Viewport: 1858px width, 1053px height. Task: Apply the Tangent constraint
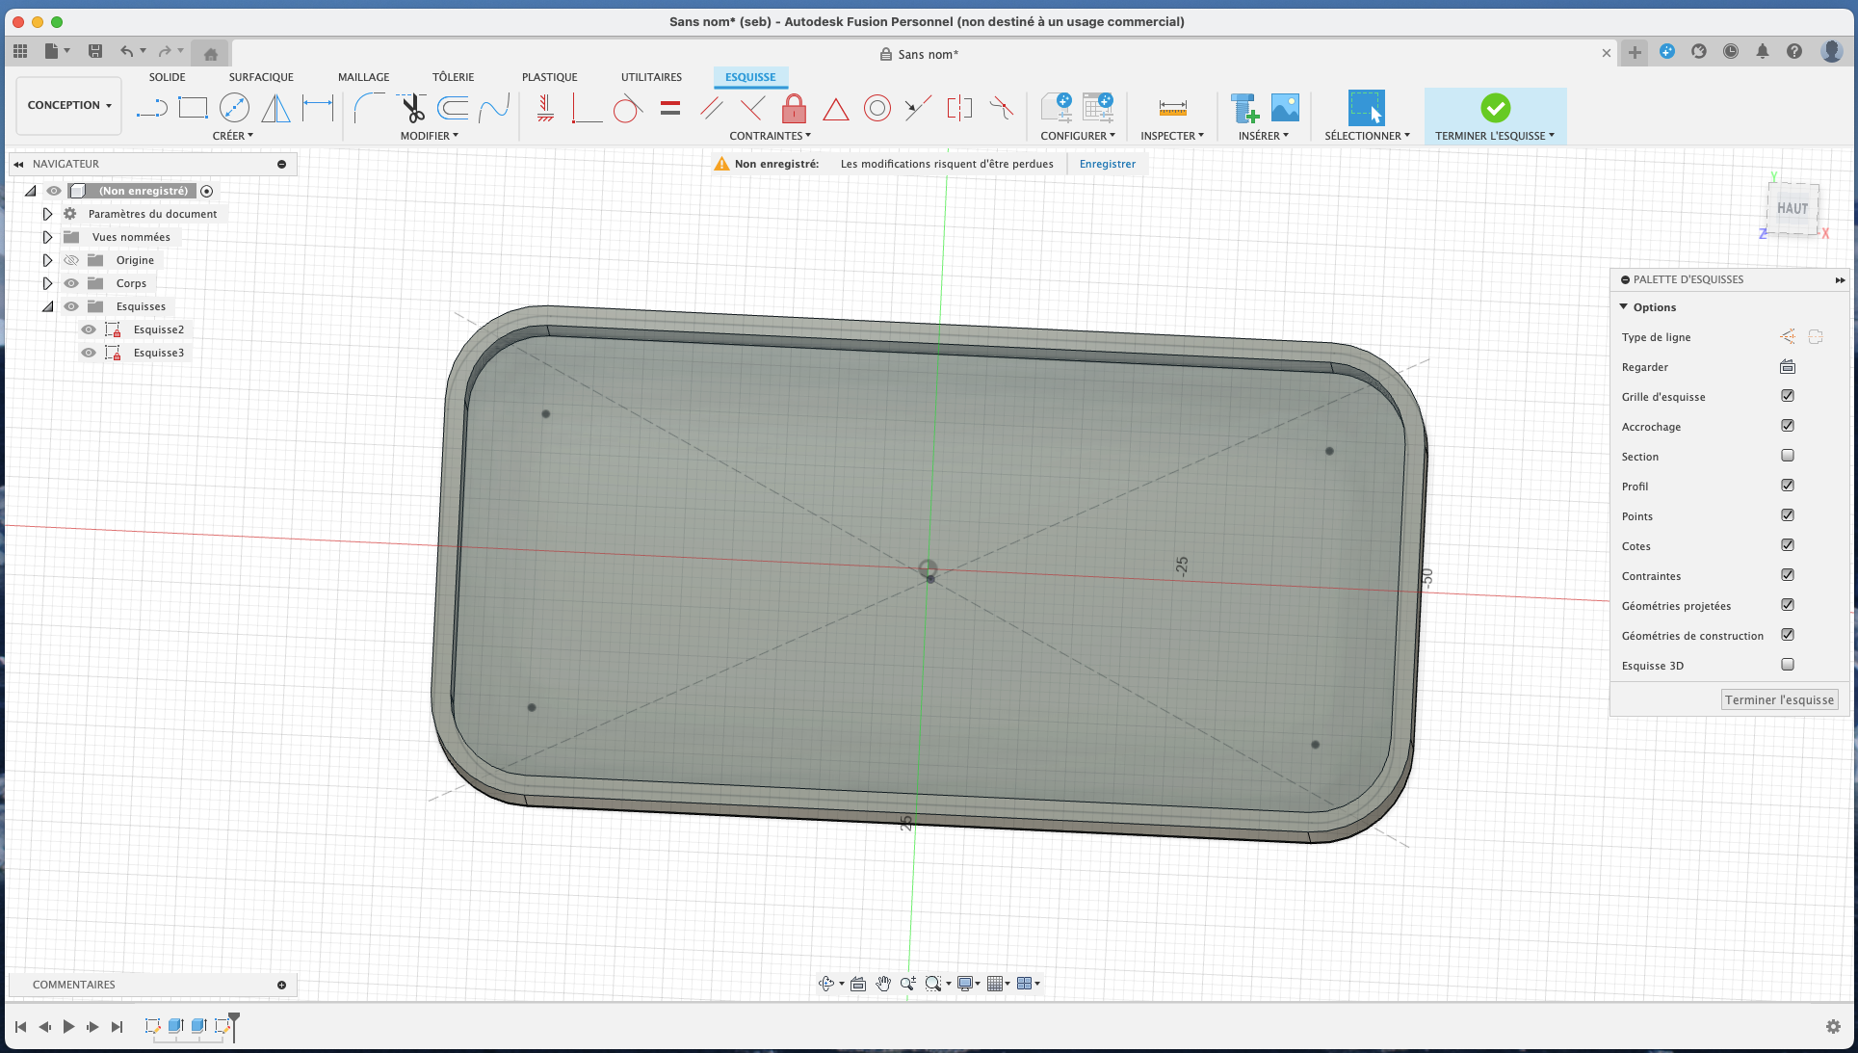627,108
